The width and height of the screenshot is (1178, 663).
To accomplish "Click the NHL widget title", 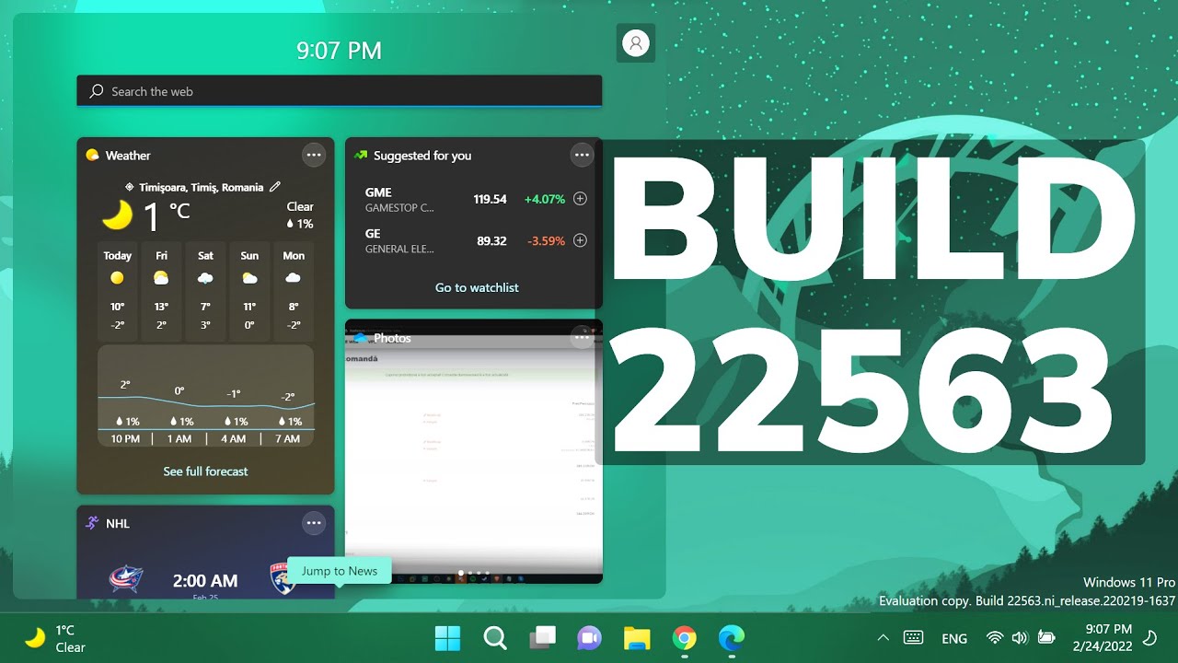I will [118, 523].
